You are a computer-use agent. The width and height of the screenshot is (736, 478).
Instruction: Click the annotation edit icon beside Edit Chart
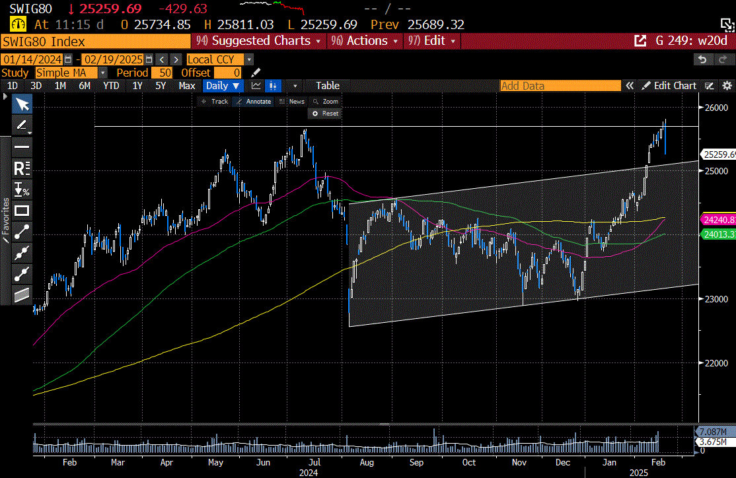click(710, 86)
